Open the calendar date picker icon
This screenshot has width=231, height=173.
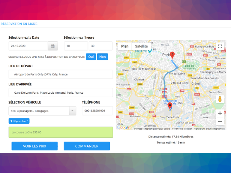(53, 46)
